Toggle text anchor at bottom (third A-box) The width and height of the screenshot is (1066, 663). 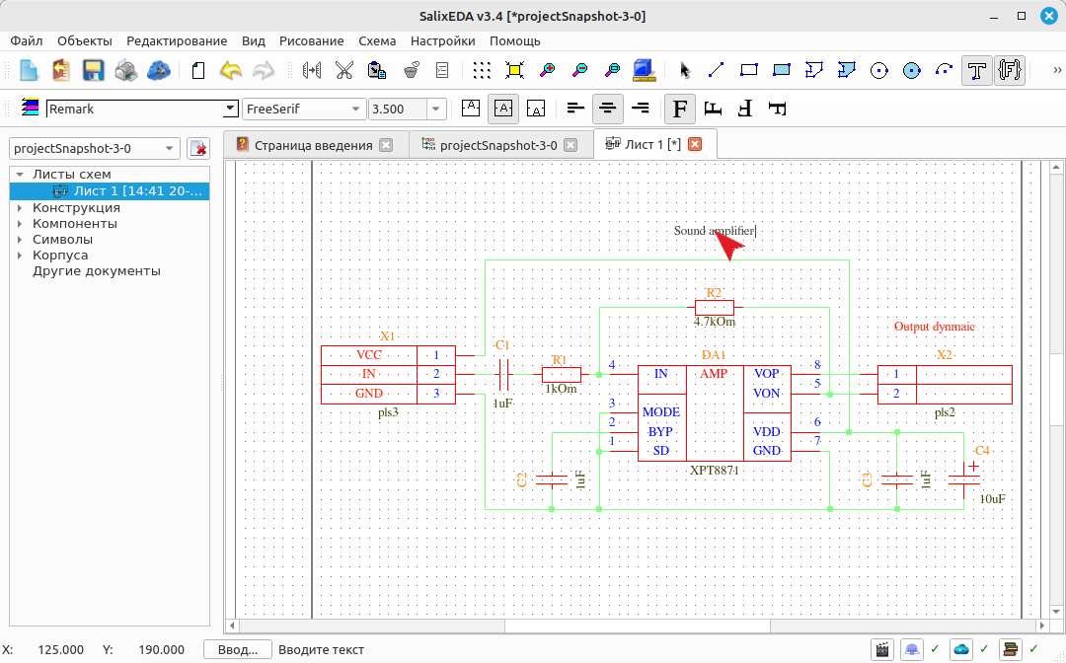click(x=536, y=108)
